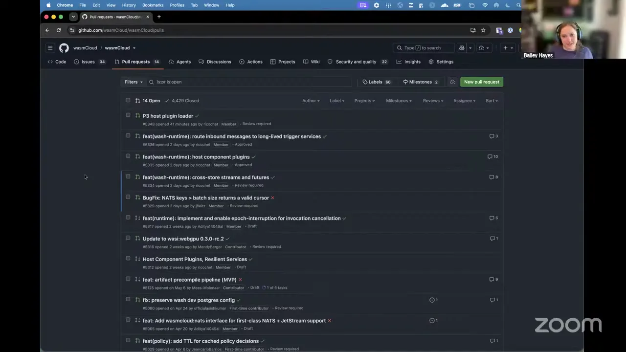Open the Discussions tab
626x352 pixels.
click(215, 62)
